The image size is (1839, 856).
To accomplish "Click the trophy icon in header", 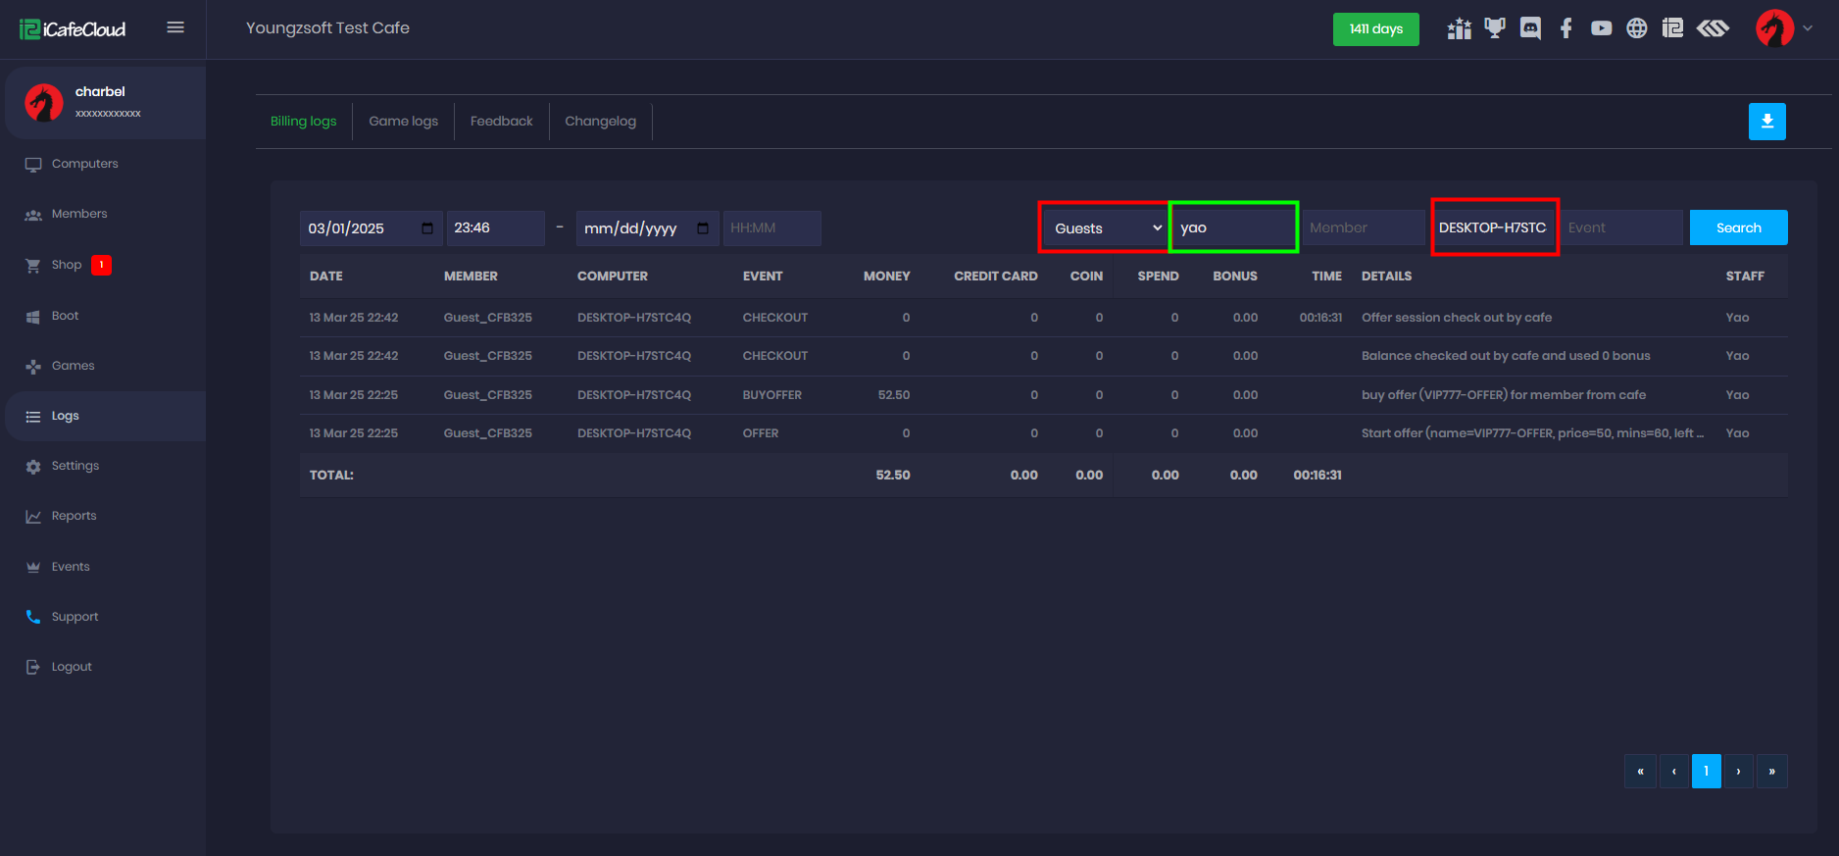I will tap(1494, 28).
